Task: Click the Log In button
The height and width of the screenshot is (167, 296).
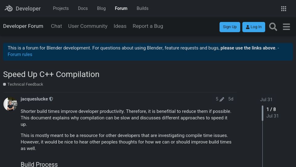Action: [x=254, y=27]
